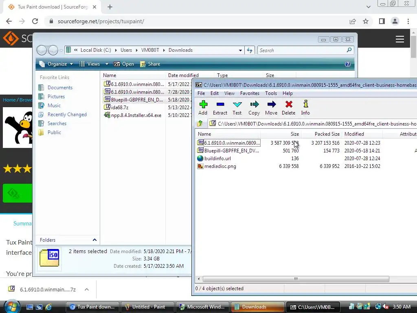
Task: Click the Explorer help question mark icon
Action: click(x=348, y=64)
